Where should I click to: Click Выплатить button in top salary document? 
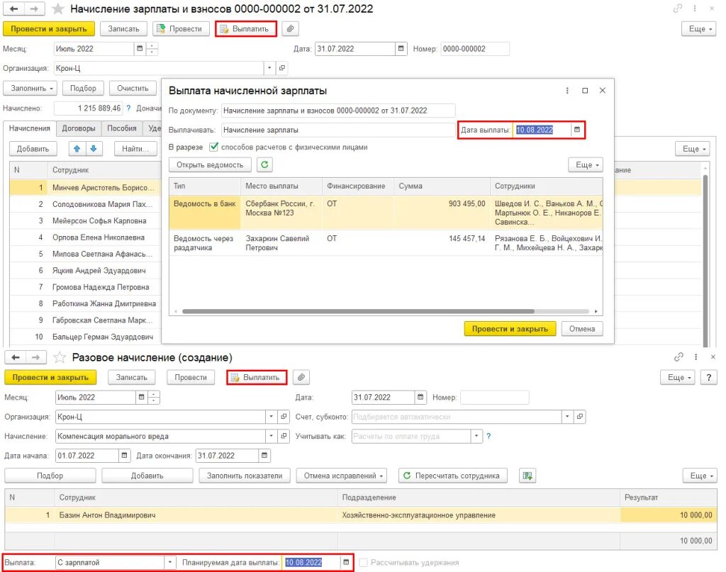coord(246,28)
